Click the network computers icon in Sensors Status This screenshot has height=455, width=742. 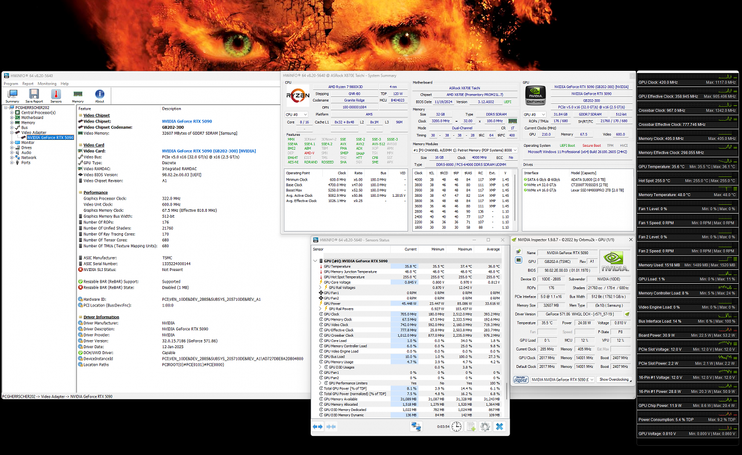[x=416, y=427]
